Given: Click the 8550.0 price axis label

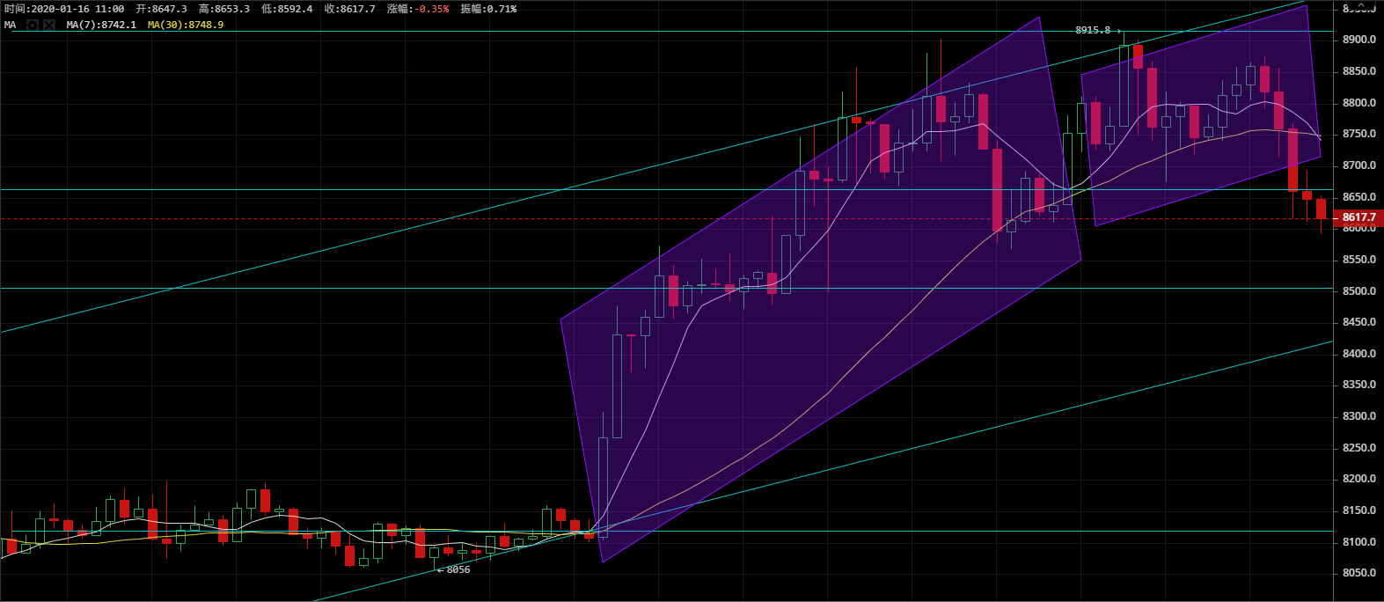Looking at the screenshot, I should click(1359, 260).
